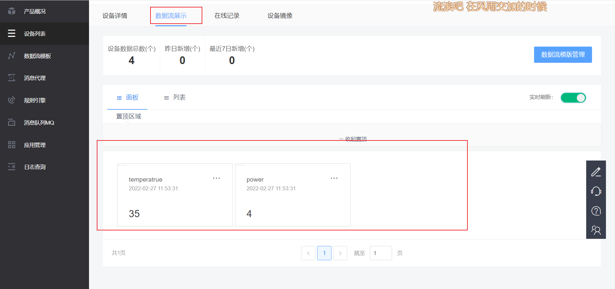615x289 pixels.
Task: Click the 数据流模板 sidebar icon
Action: tap(12, 56)
